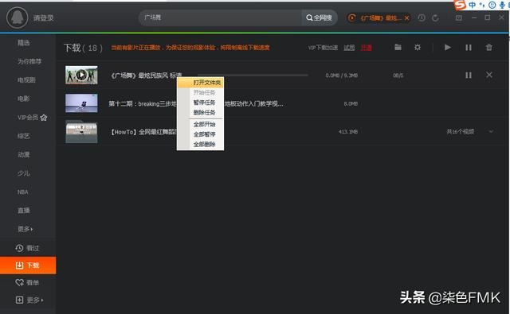The width and height of the screenshot is (510, 314).
Task: Open the 电影 category
Action: pyautogui.click(x=23, y=99)
